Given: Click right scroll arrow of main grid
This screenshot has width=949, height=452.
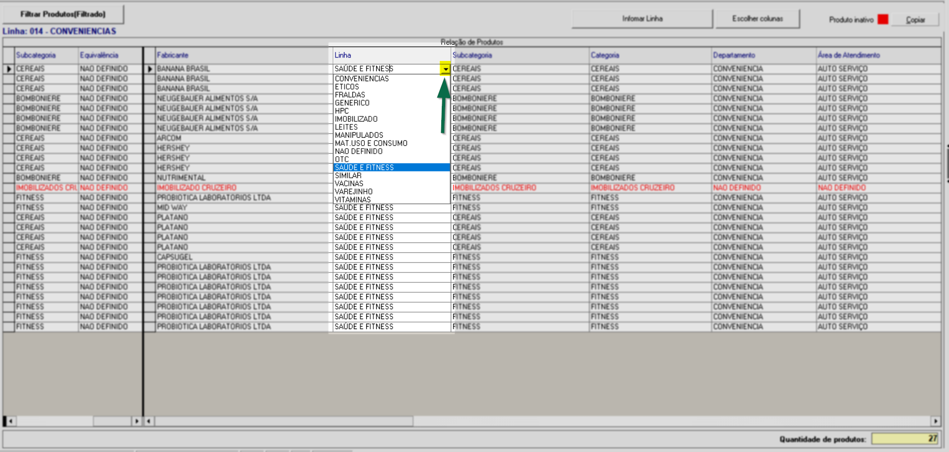Looking at the screenshot, I should click(x=935, y=421).
